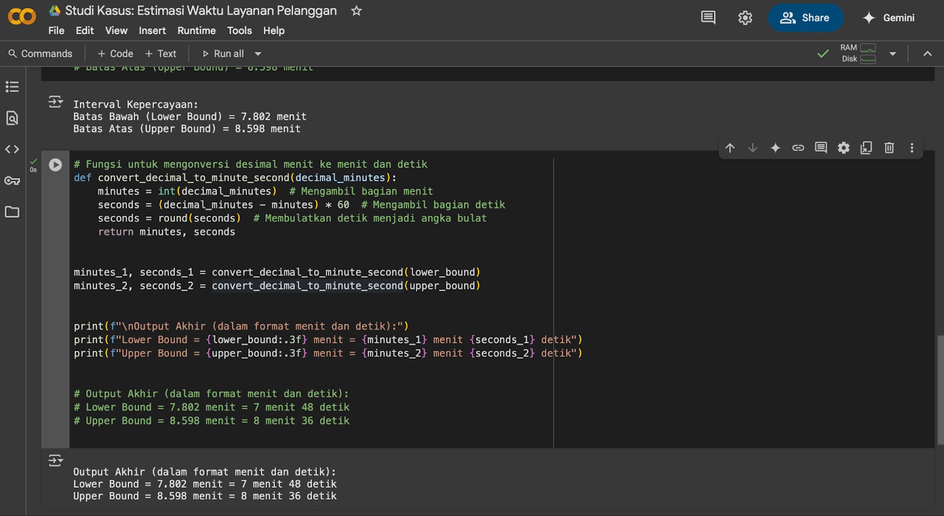Collapse the header with chevron up
This screenshot has width=944, height=516.
click(x=927, y=54)
